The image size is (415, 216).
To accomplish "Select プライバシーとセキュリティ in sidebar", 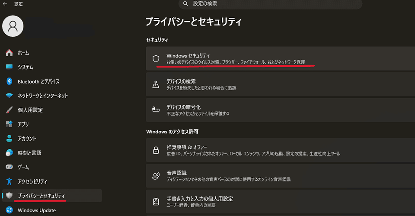I will [x=52, y=196].
